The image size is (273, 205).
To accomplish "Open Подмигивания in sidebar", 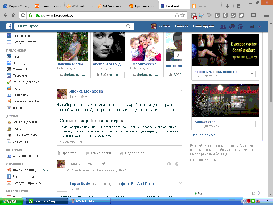I will point(21,76).
